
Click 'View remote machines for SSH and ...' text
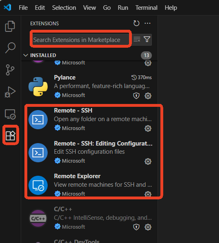click(103, 185)
